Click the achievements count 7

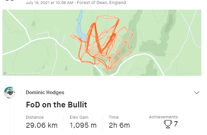click(176, 124)
